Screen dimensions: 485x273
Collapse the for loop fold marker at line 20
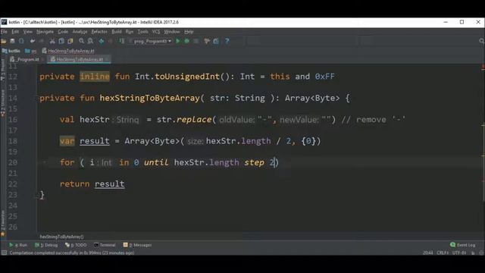tap(44, 162)
